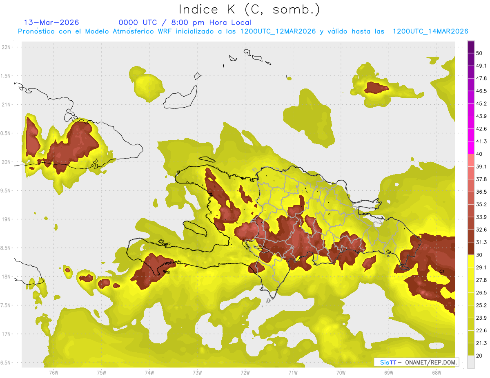The height and width of the screenshot is (378, 490).
Task: Click the "25.2" value on the color scale
Action: point(481,305)
